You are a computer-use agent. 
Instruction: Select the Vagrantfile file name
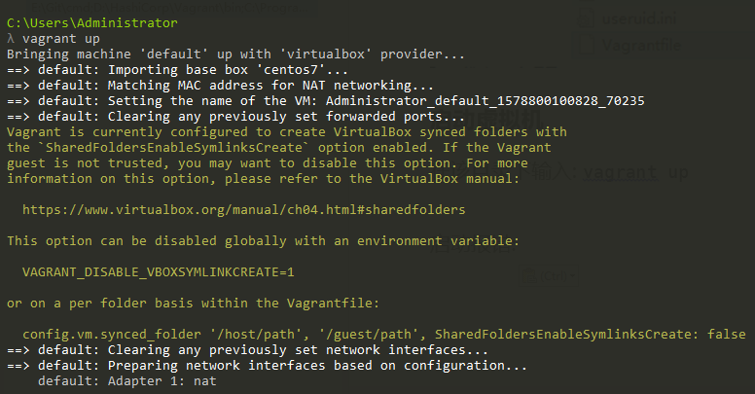click(x=640, y=44)
